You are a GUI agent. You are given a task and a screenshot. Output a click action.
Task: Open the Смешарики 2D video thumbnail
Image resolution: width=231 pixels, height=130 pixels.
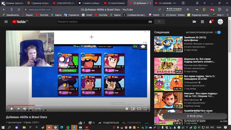click(x=168, y=83)
